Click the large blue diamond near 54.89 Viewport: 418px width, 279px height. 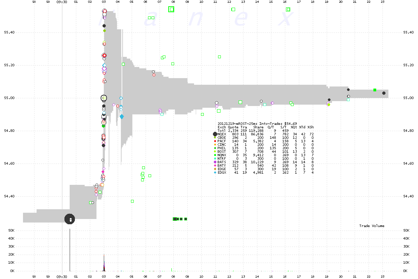(x=122, y=116)
